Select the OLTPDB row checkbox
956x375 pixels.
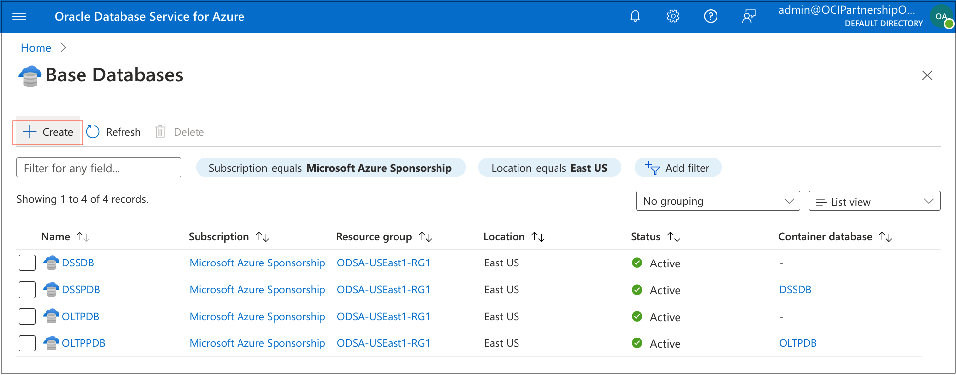click(27, 316)
